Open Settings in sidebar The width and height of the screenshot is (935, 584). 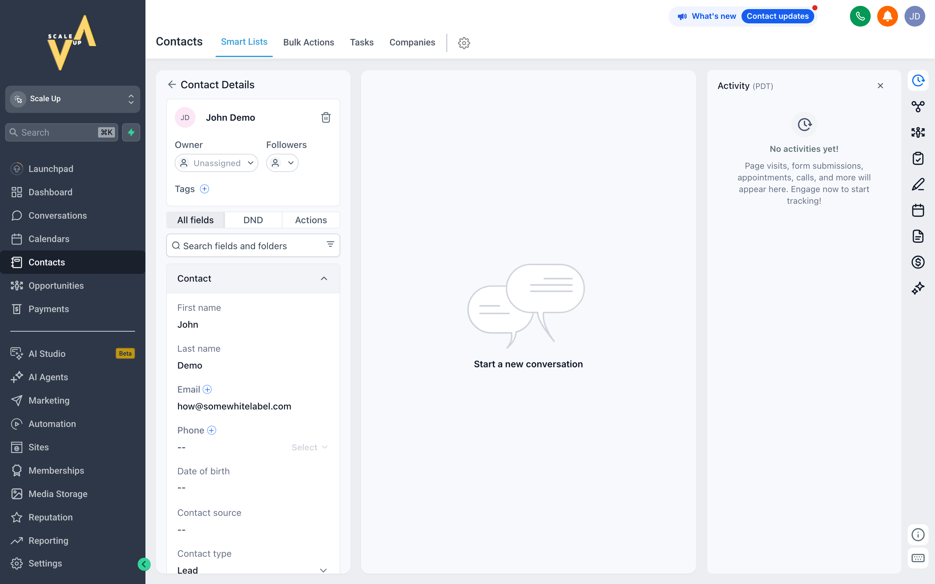(73, 564)
